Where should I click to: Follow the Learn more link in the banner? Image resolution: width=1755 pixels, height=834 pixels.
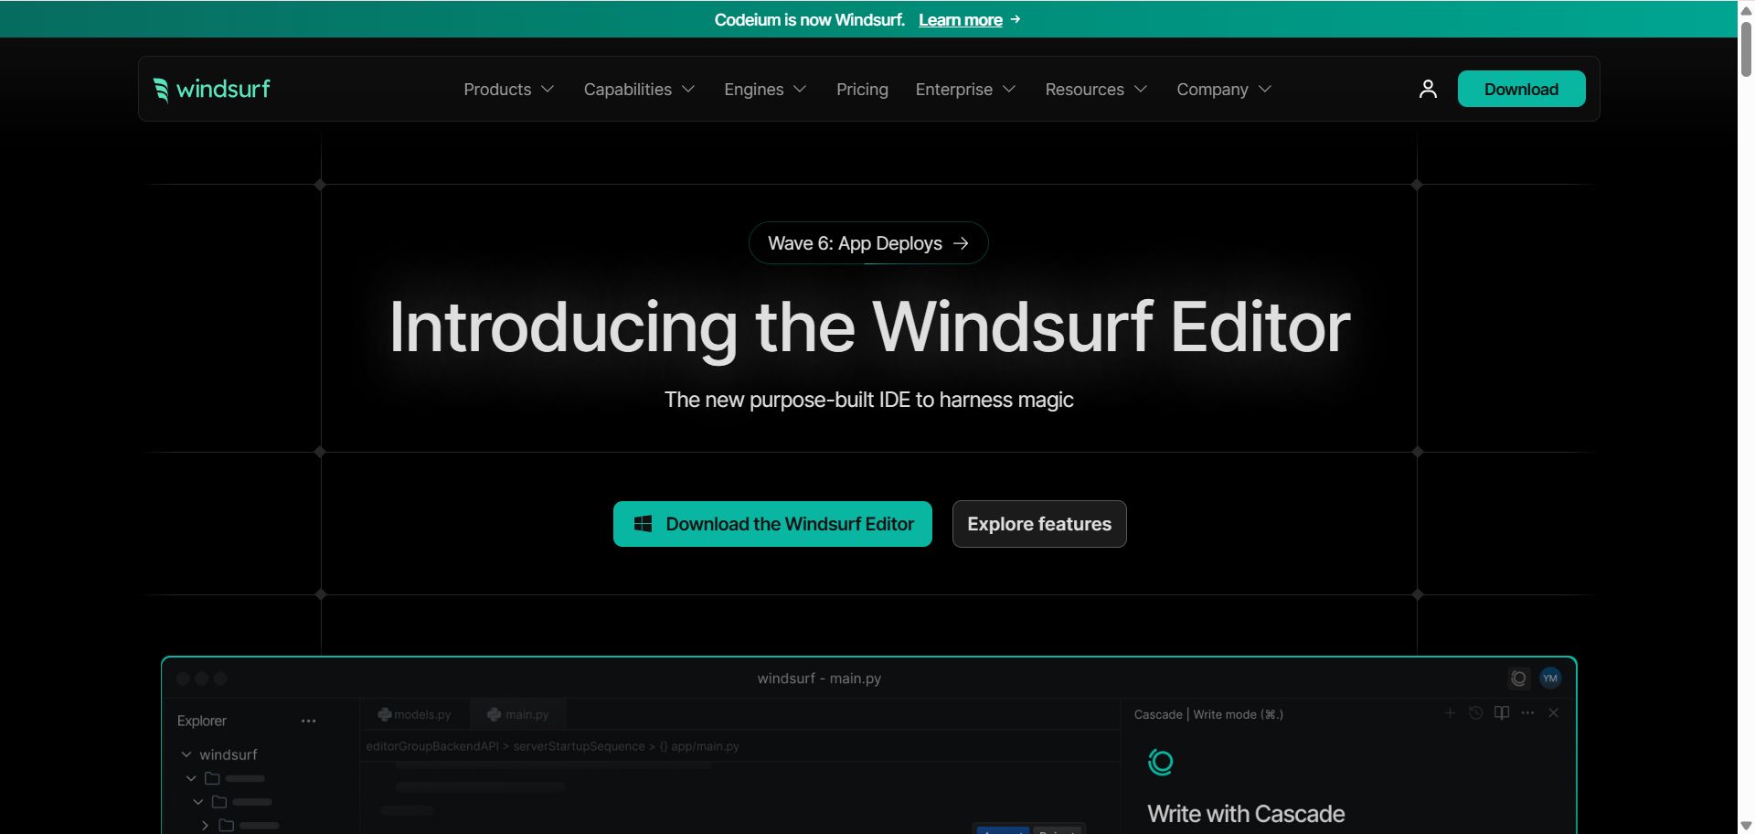(x=961, y=19)
